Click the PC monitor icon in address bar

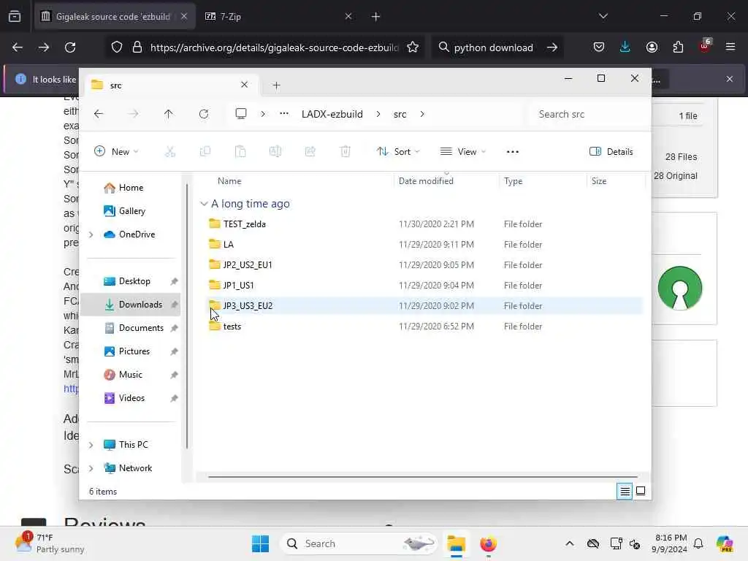[x=241, y=113]
